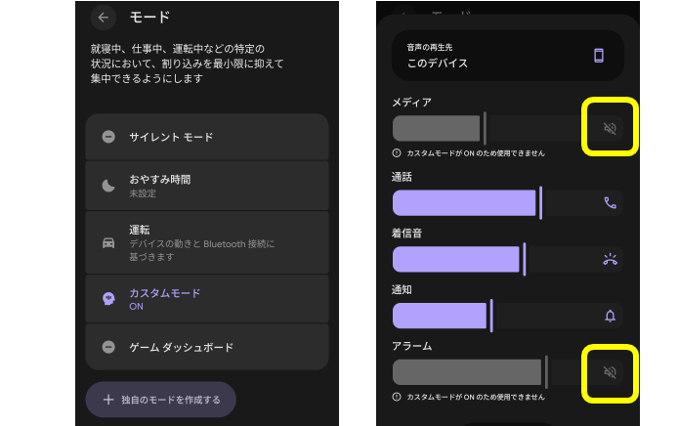Tap the moon icon for おやすみ時間
Viewport: 678px width, 426px height.
coord(108,186)
